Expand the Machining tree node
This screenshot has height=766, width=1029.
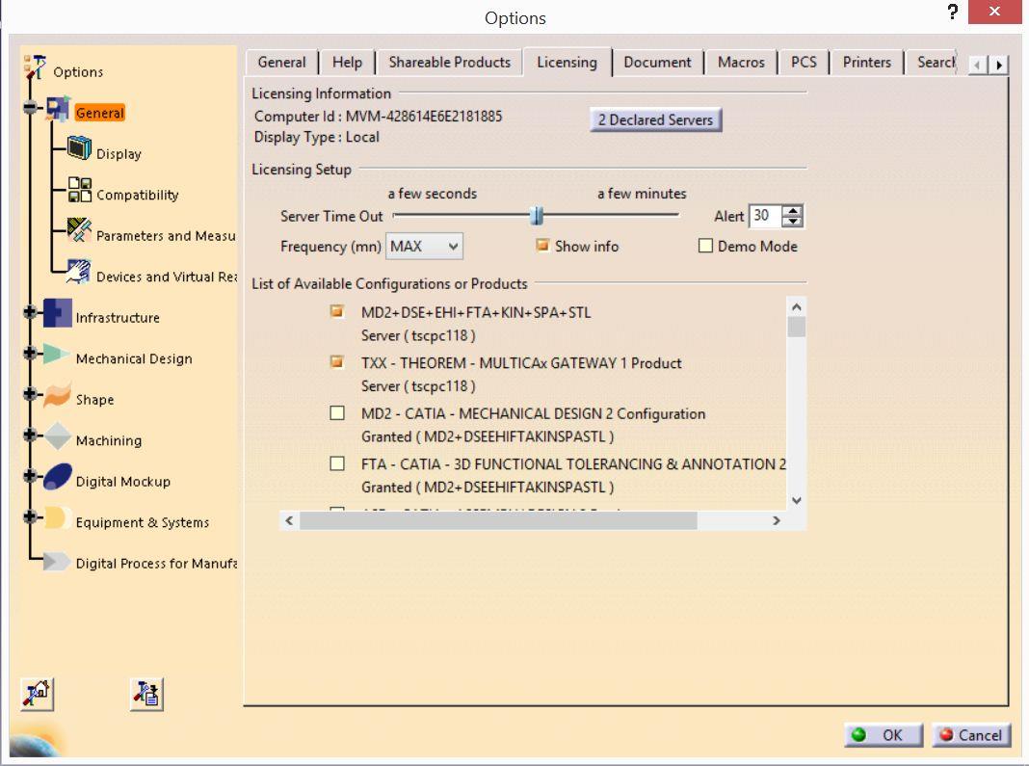pos(30,435)
